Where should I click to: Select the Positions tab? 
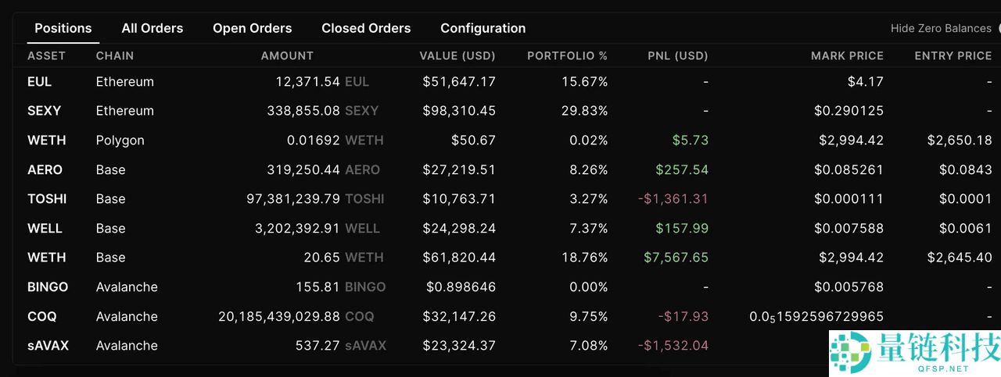point(63,28)
